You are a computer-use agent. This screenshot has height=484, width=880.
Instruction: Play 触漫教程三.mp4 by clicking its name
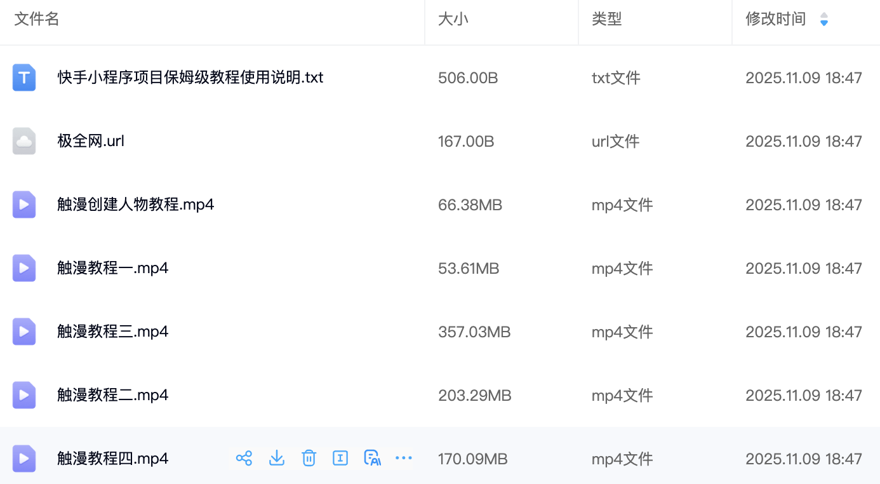113,332
